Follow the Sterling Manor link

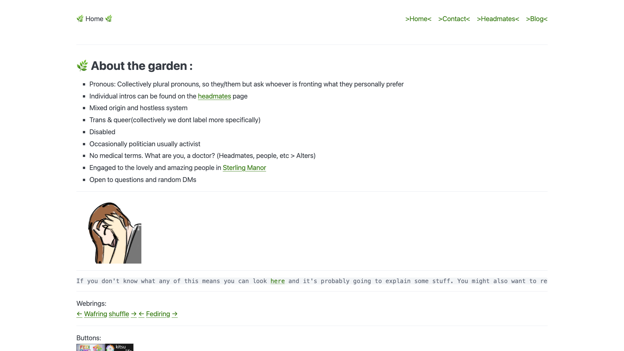tap(244, 168)
